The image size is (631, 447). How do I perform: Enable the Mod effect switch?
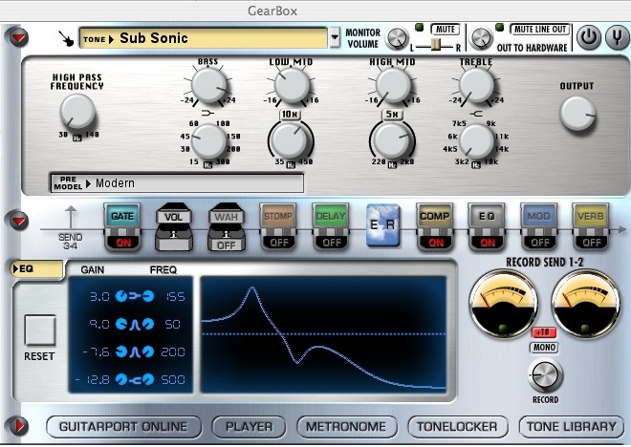click(539, 243)
